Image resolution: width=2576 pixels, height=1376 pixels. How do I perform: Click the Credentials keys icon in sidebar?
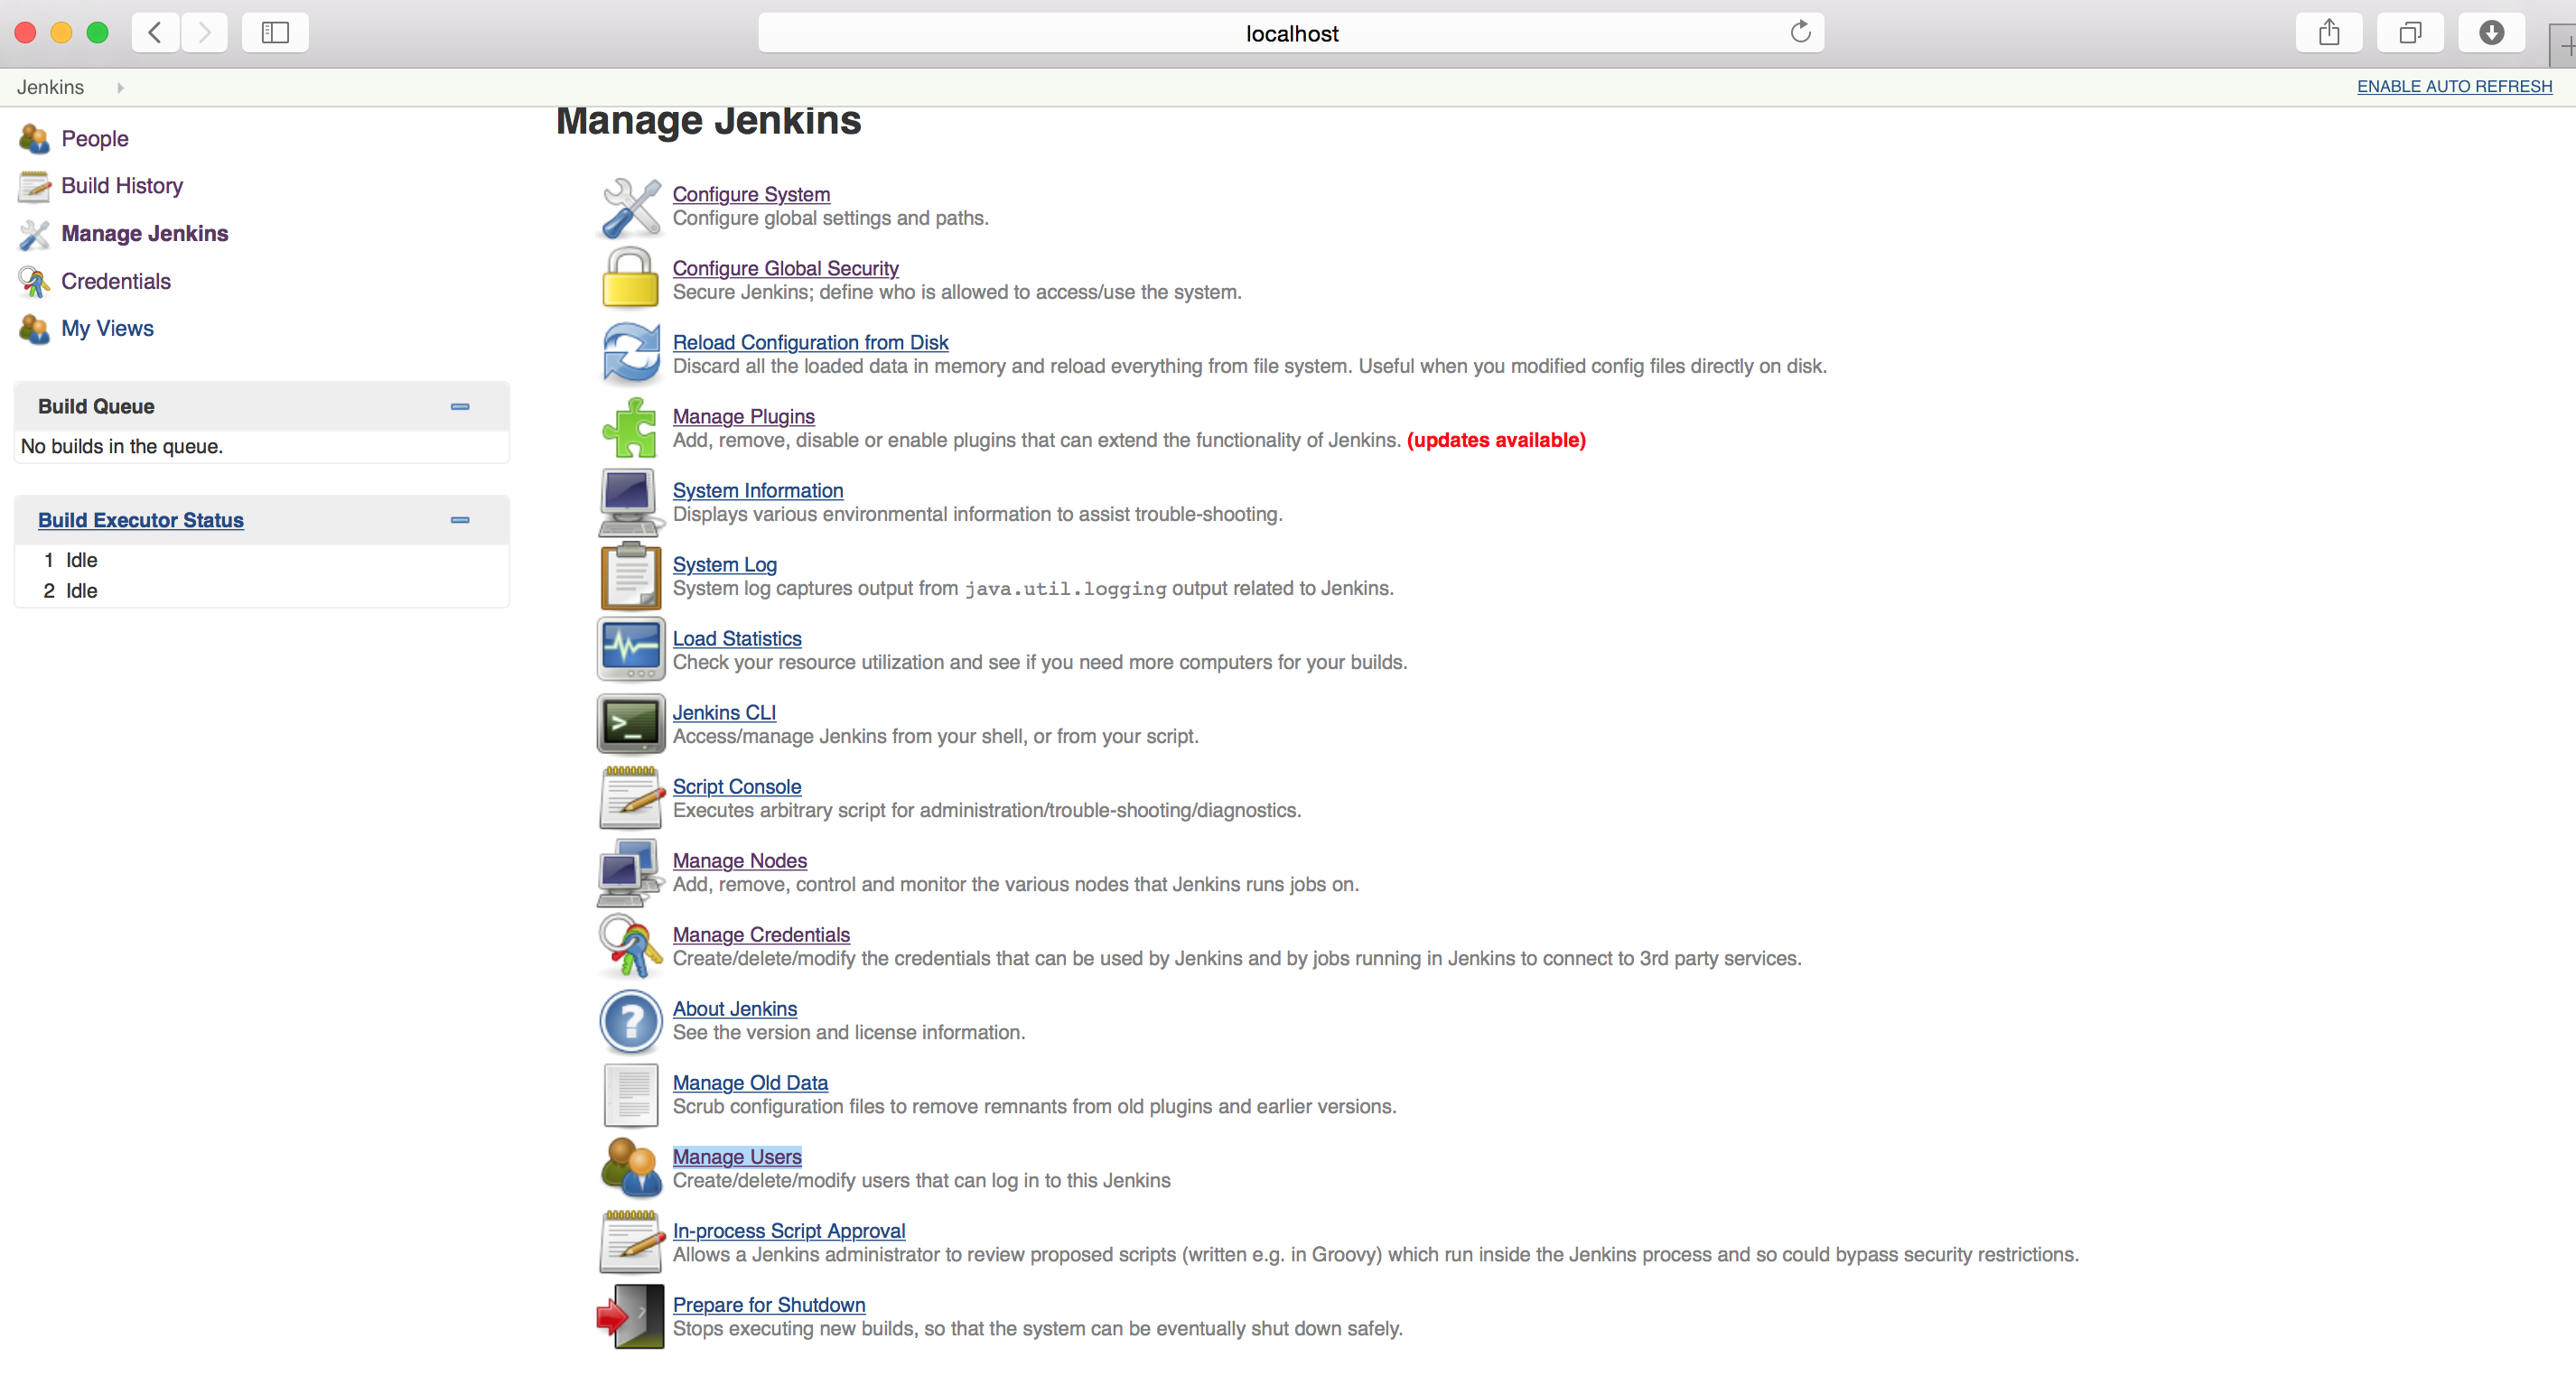pyautogui.click(x=34, y=282)
